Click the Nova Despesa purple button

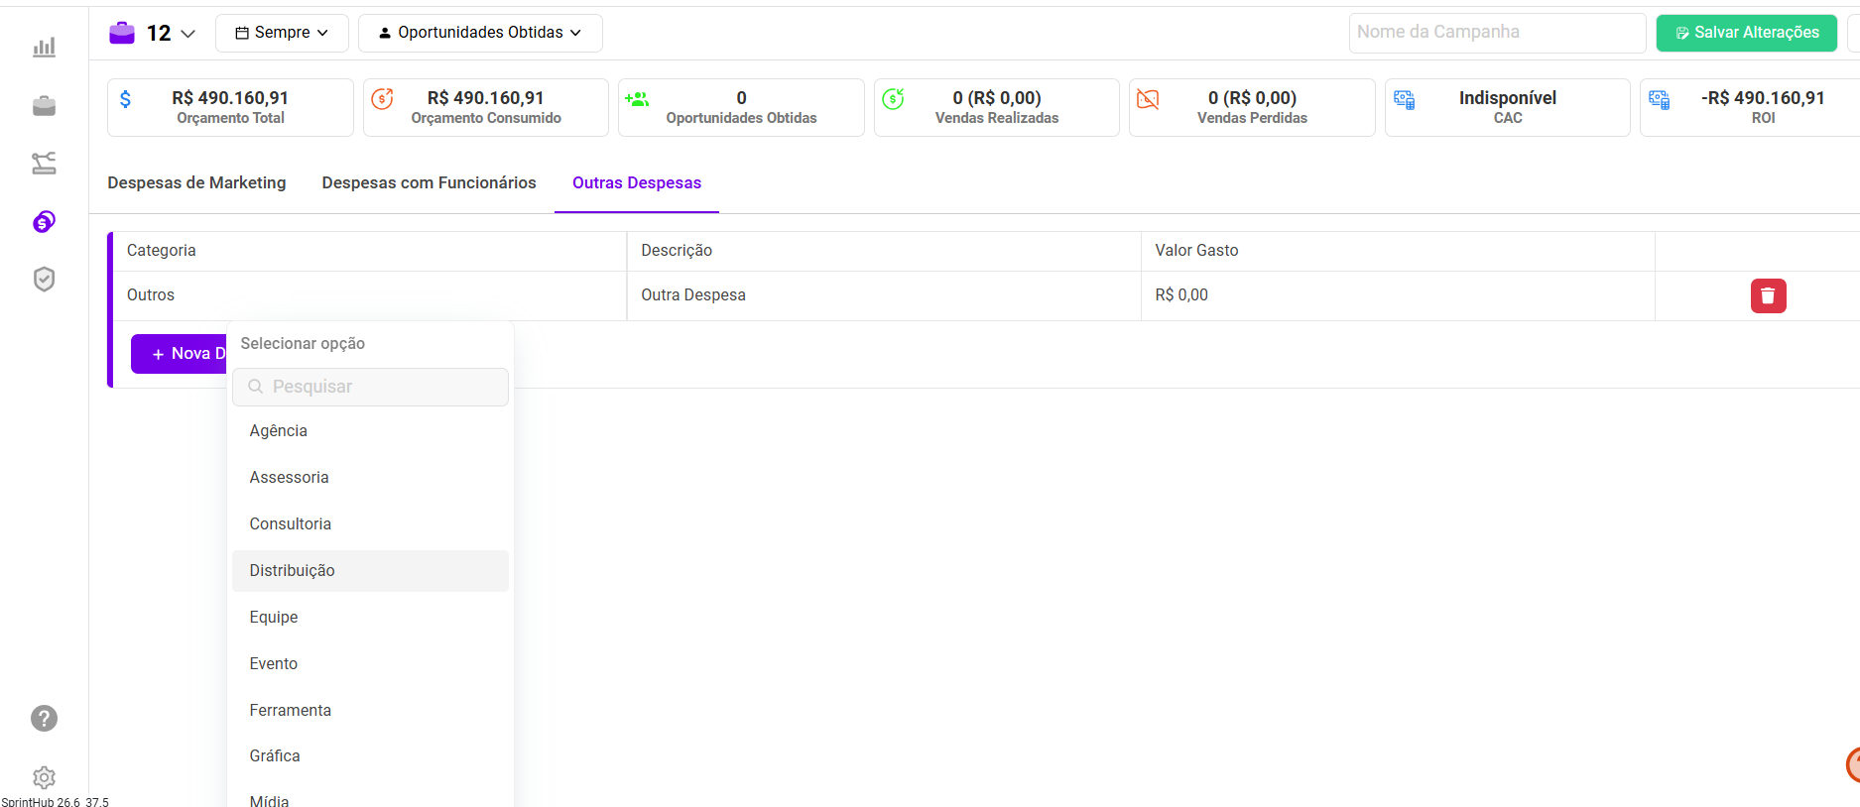[180, 354]
